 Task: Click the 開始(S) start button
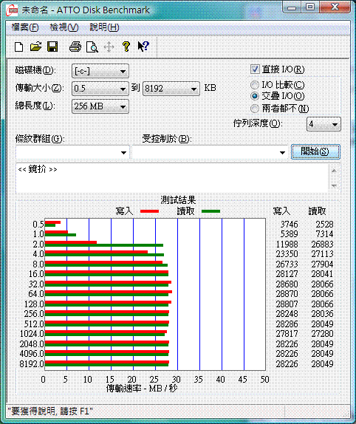[315, 151]
